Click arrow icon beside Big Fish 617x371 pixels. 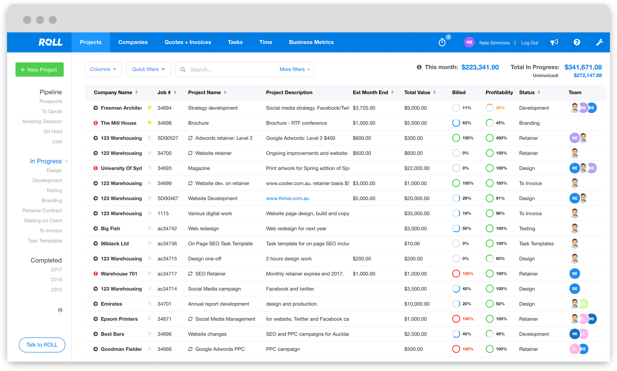95,228
